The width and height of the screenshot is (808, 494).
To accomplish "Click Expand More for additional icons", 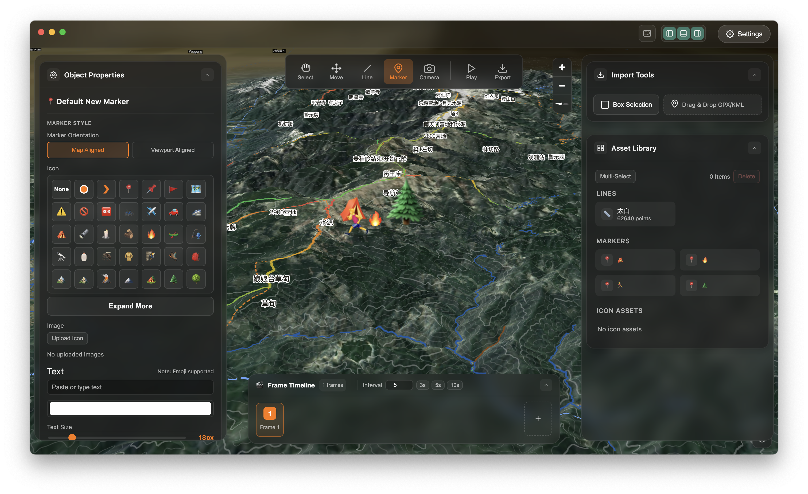I will [130, 306].
